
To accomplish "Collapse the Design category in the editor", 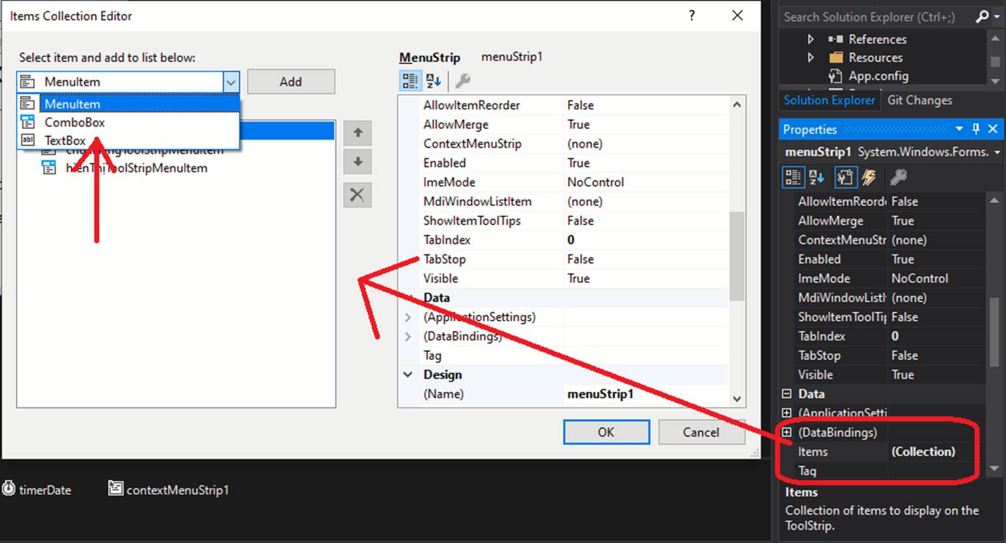I will click(408, 375).
